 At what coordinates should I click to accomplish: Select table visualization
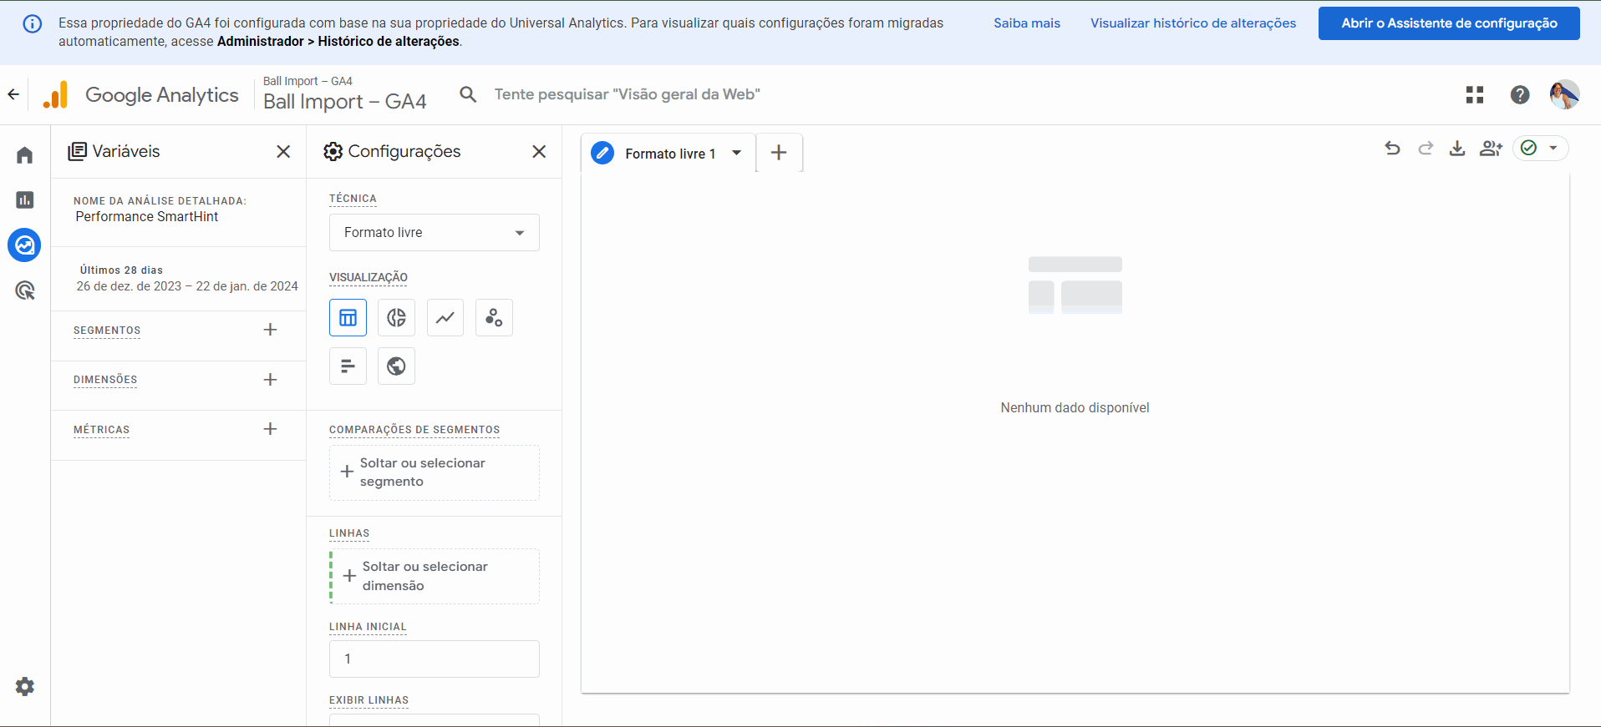click(348, 317)
